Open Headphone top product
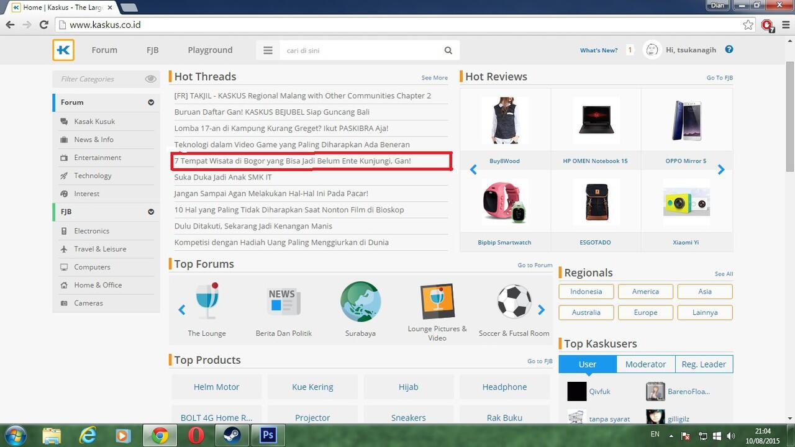The width and height of the screenshot is (795, 447). click(504, 387)
